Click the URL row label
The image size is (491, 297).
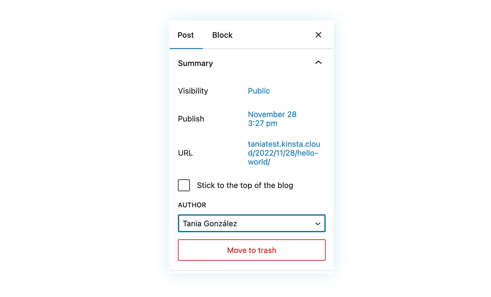point(185,153)
